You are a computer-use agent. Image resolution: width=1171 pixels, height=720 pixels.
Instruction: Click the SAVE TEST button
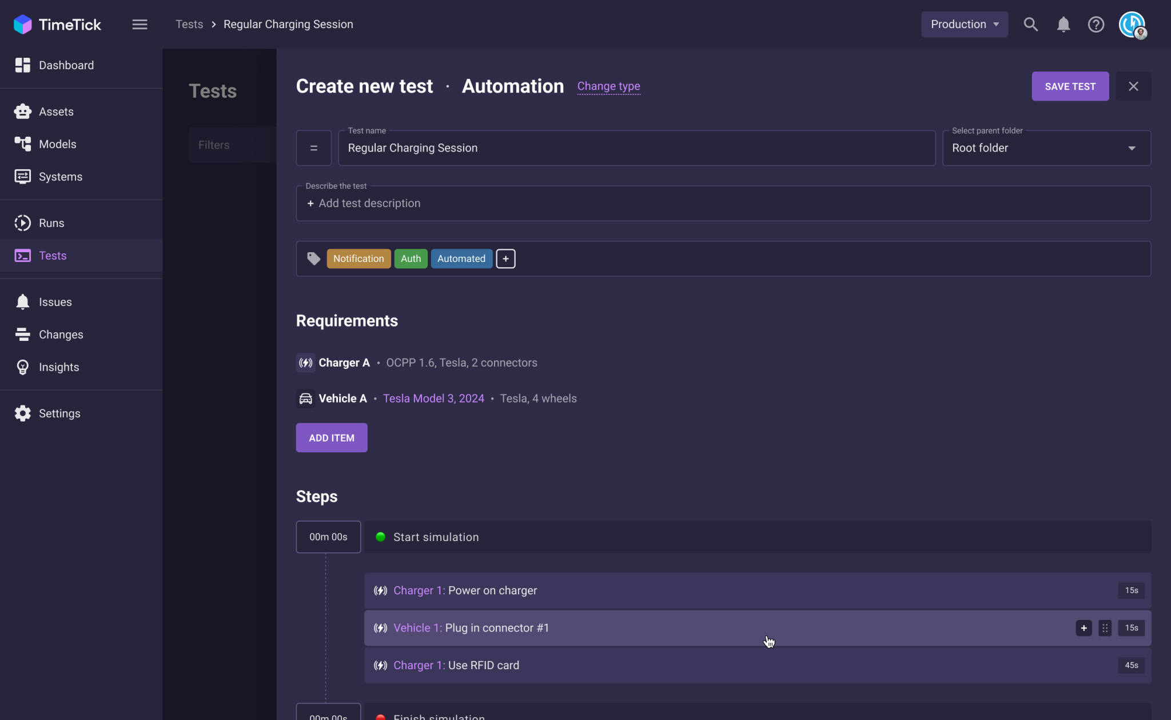[x=1070, y=86]
